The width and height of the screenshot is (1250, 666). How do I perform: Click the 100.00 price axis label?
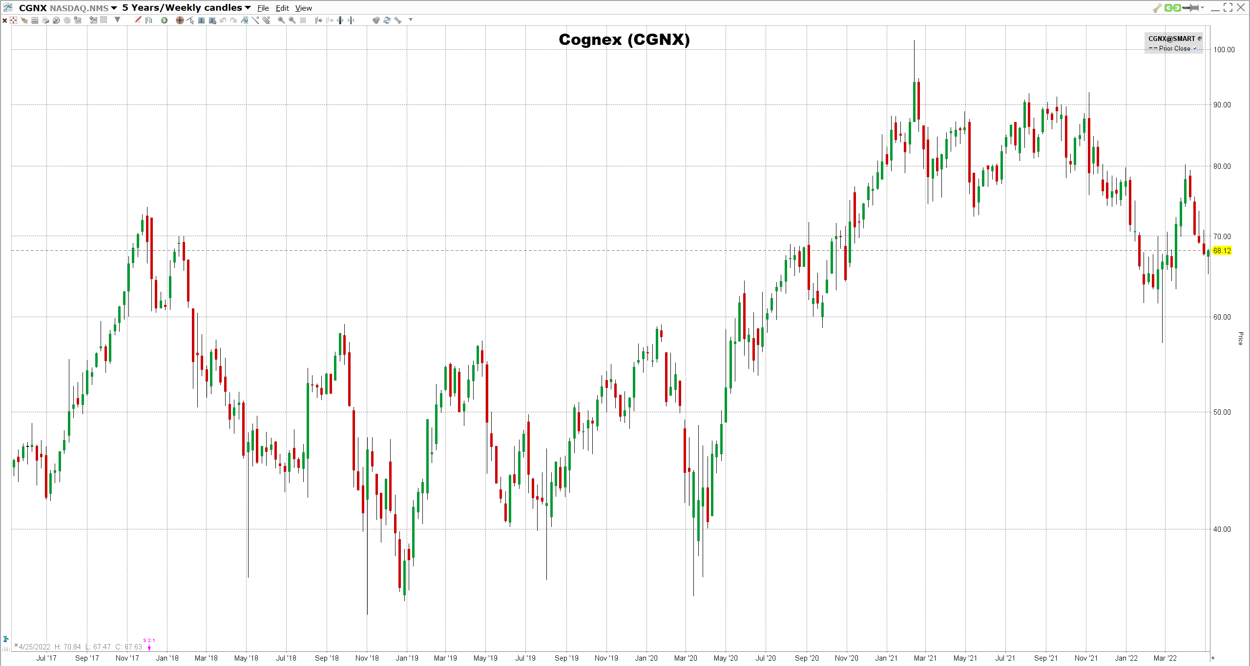click(1224, 50)
